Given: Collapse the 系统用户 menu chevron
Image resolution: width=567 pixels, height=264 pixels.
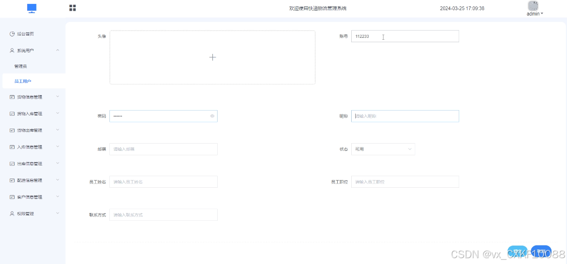Looking at the screenshot, I should [58, 50].
